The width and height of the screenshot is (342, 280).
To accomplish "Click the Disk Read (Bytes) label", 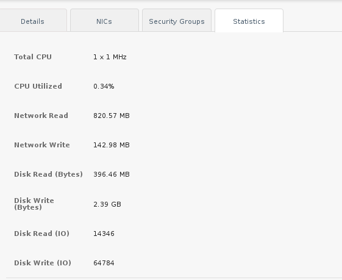I will [x=48, y=174].
